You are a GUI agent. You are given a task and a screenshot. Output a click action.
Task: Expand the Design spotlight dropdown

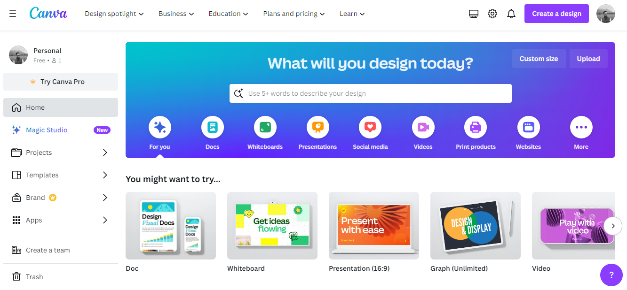click(114, 14)
